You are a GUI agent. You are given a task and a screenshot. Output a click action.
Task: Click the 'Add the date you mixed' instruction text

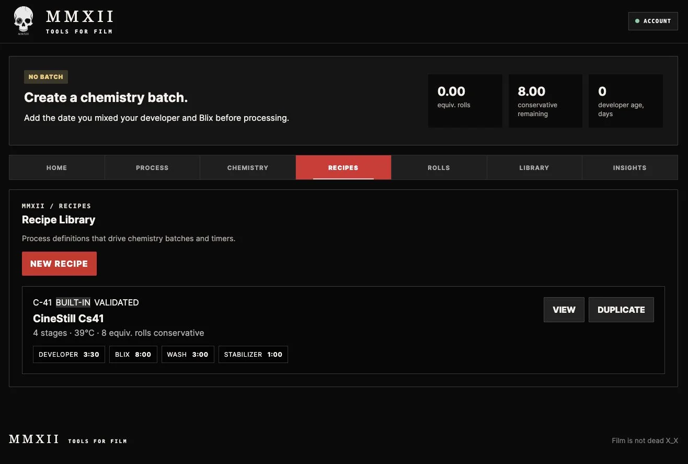pyautogui.click(x=156, y=118)
